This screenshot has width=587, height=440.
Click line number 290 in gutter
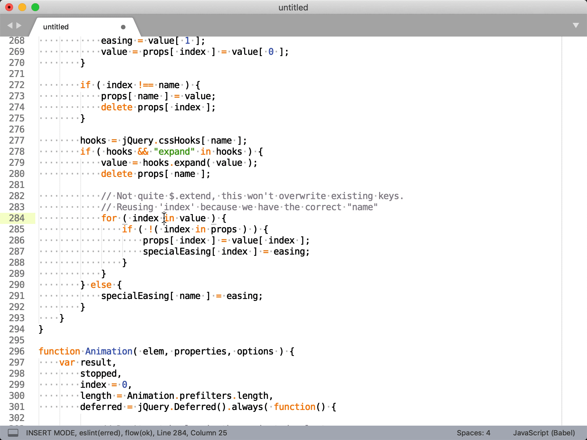17,285
